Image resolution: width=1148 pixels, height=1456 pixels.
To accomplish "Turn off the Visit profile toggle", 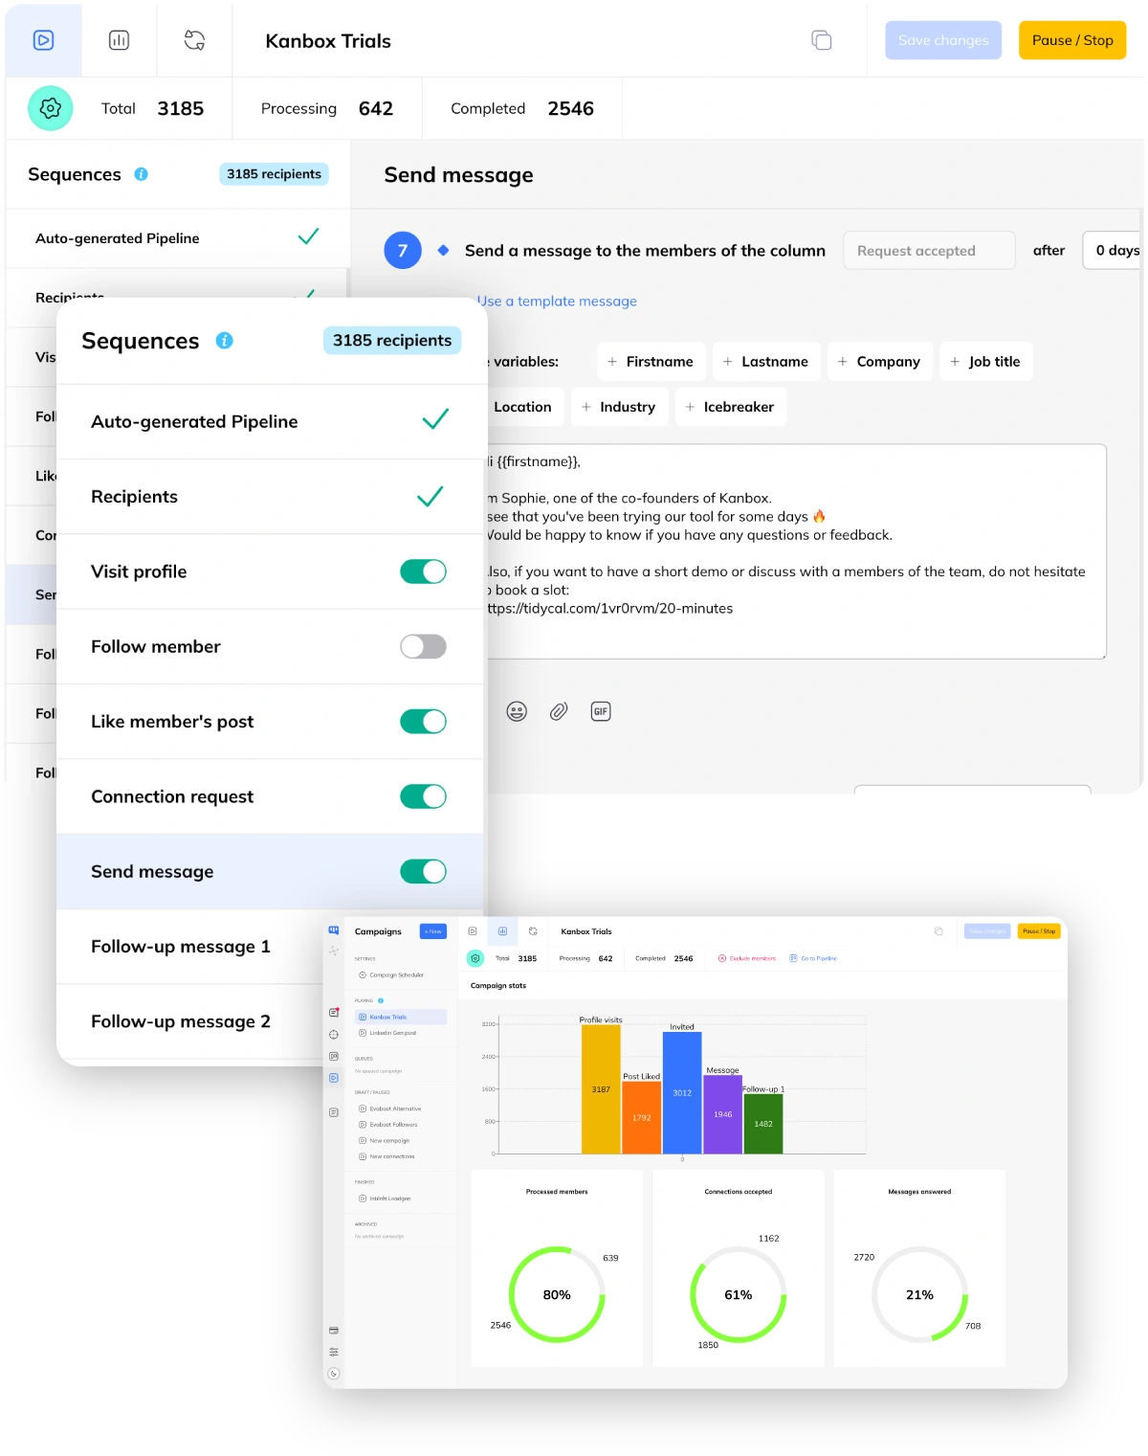I will (x=423, y=571).
